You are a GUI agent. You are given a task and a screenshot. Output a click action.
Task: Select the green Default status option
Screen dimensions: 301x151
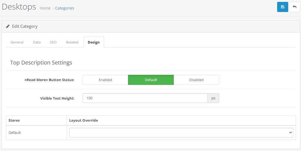[x=151, y=80]
